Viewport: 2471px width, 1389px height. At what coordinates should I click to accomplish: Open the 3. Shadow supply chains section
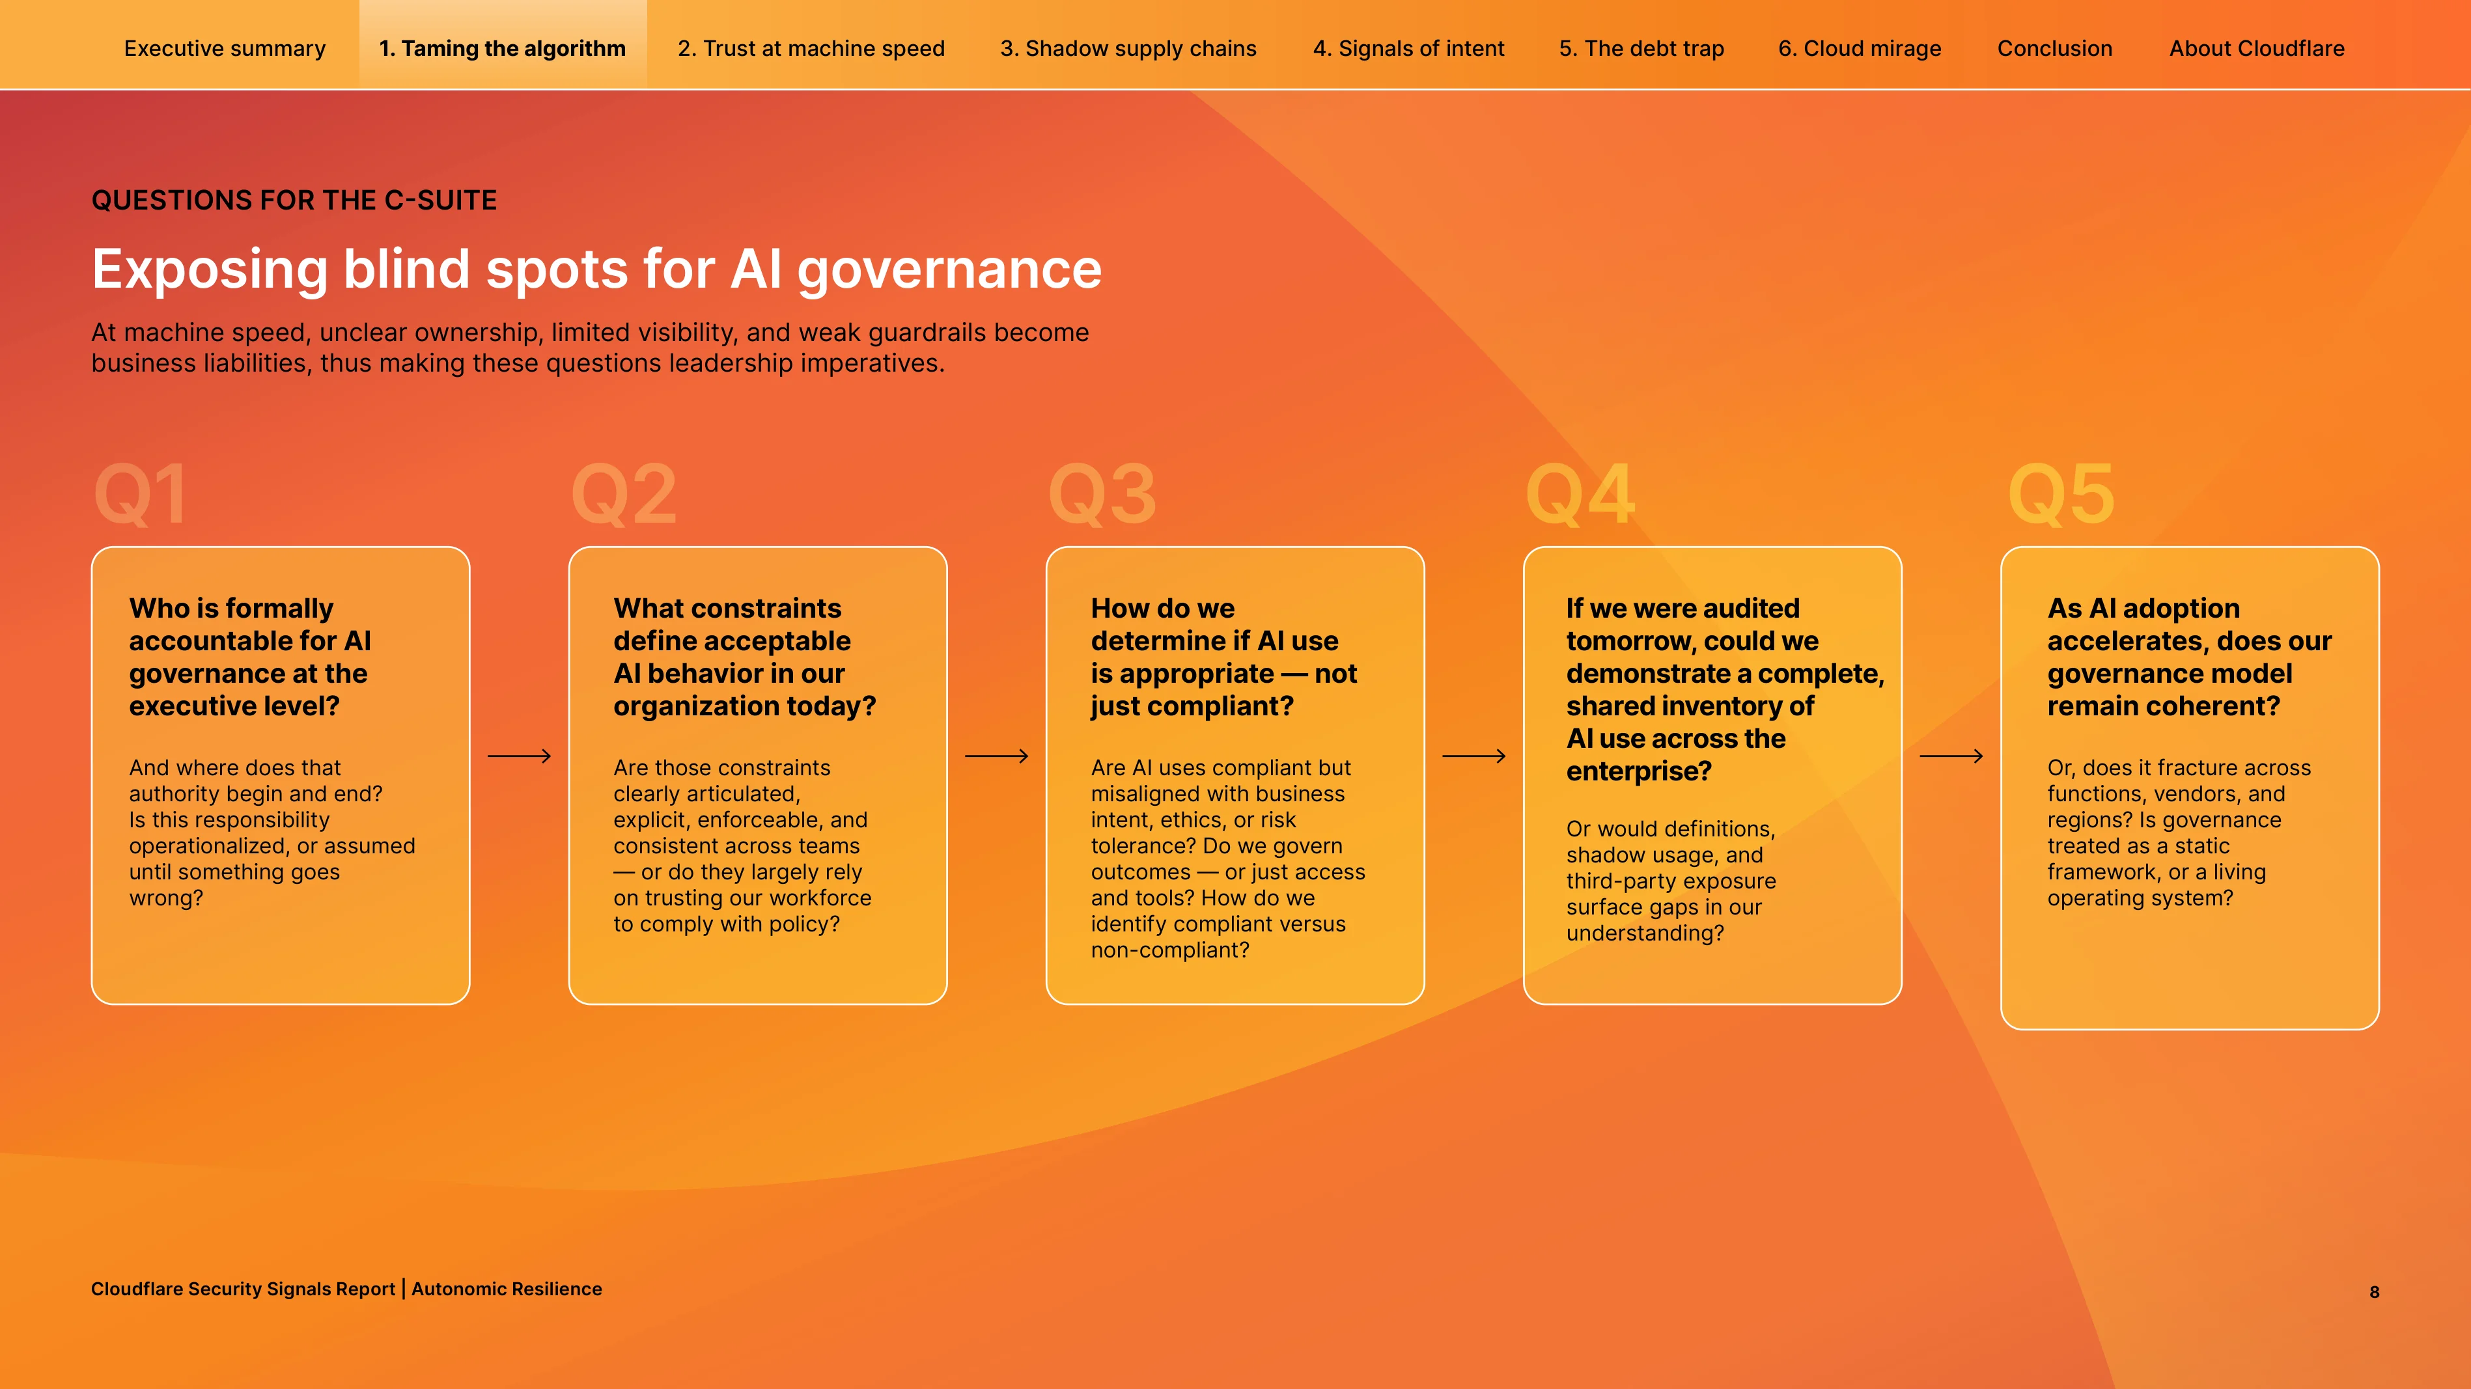(1128, 48)
